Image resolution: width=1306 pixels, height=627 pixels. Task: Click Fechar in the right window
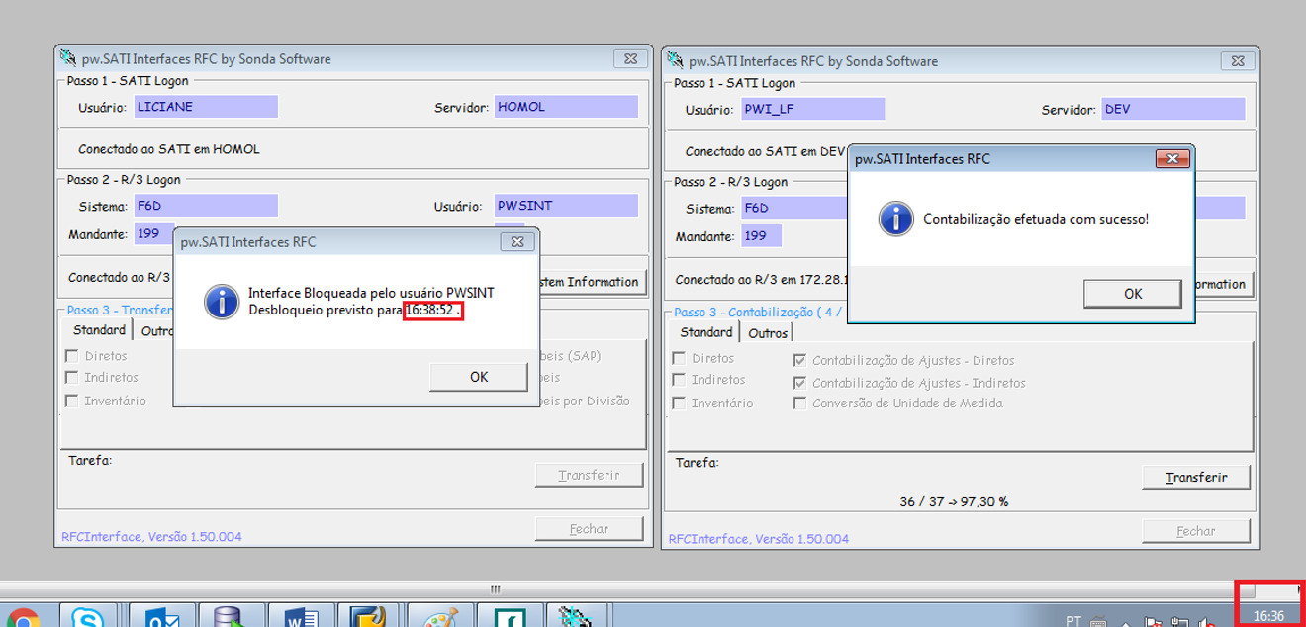coord(1196,531)
